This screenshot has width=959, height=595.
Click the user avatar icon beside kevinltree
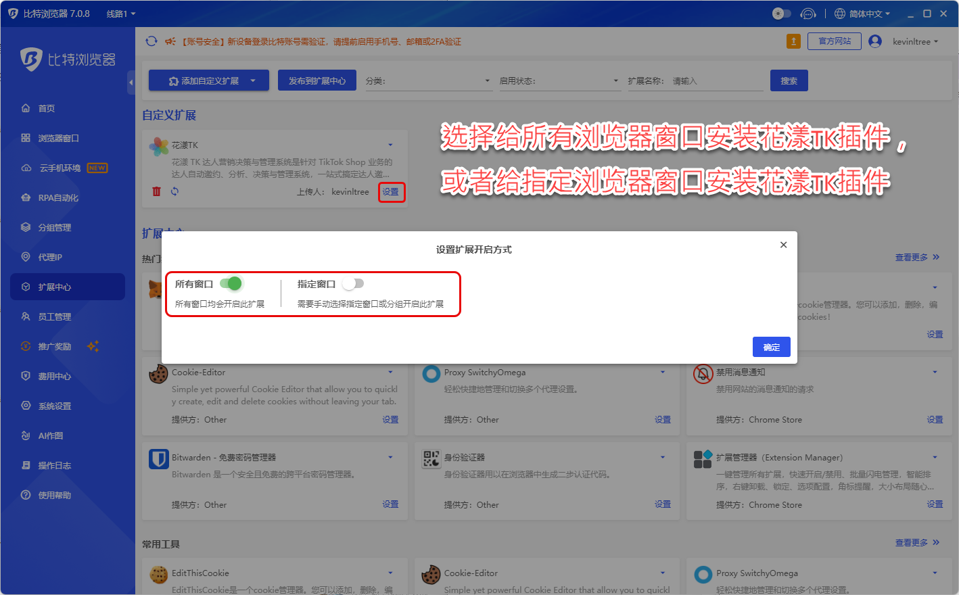[x=875, y=41]
